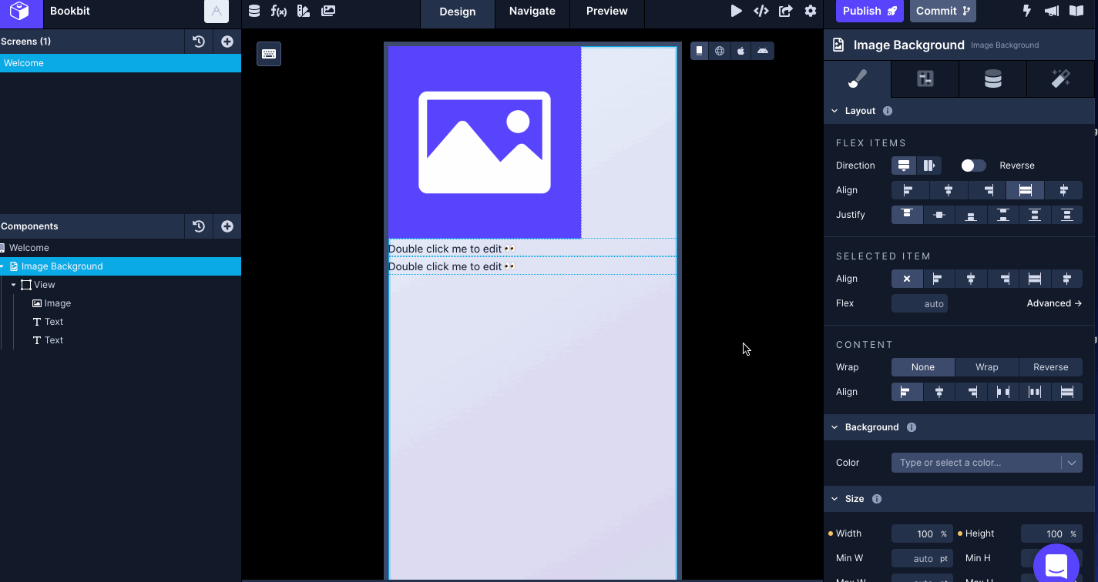This screenshot has width=1098, height=582.
Task: Select the Apple device preview icon
Action: coord(740,50)
